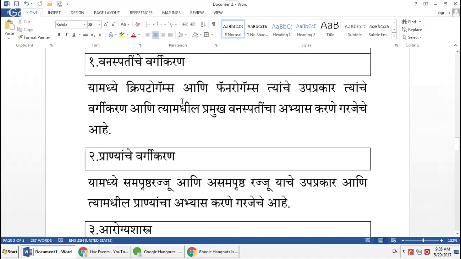Increase font size with Grow Font
This screenshot has width=461, height=259.
click(106, 24)
